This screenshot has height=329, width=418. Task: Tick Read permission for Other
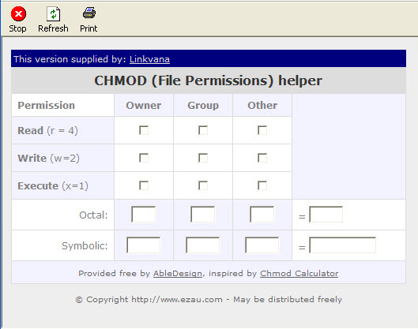pyautogui.click(x=262, y=130)
